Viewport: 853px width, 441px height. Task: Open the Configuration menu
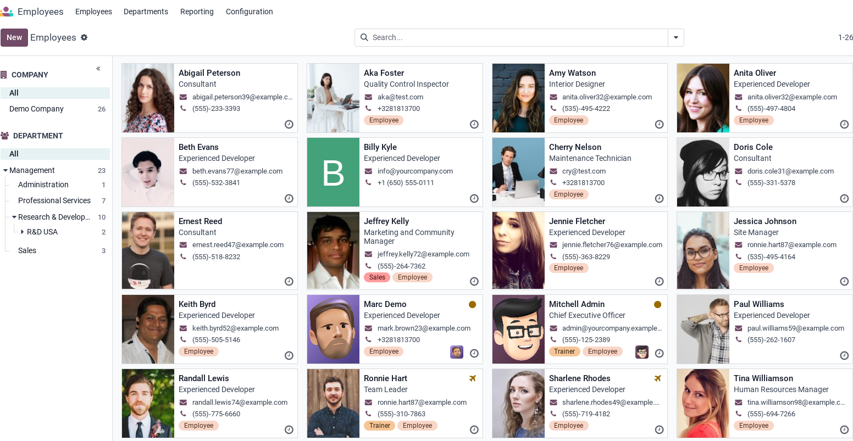pyautogui.click(x=249, y=12)
